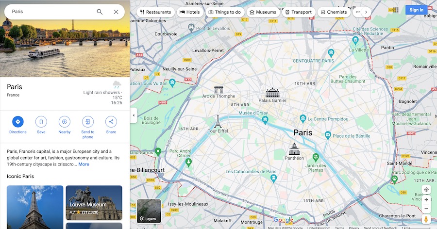437x229 pixels.
Task: Select Jardin des Plantes marker
Action: click(316, 157)
